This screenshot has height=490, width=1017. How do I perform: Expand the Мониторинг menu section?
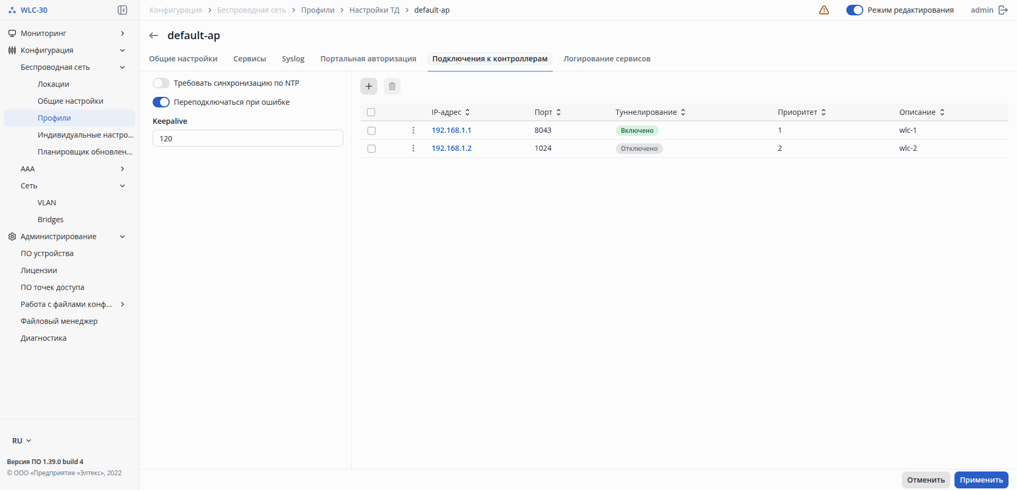(x=122, y=33)
